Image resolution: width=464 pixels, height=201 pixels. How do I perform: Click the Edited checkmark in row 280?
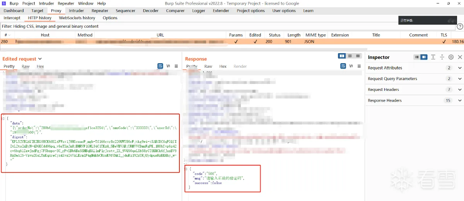tap(255, 42)
